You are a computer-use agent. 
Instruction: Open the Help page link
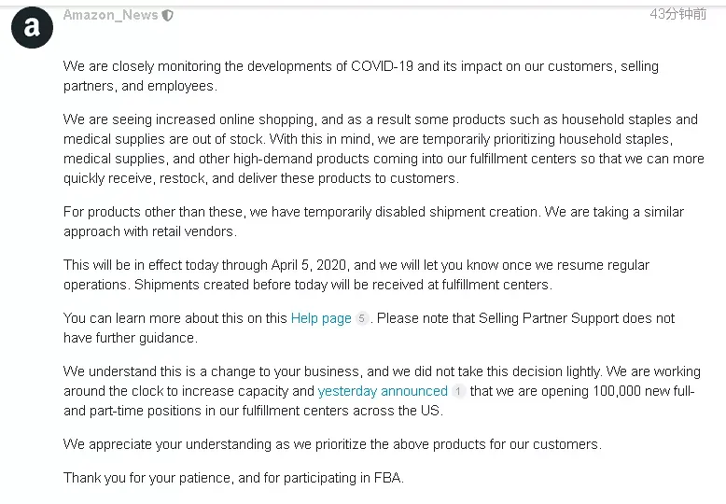coord(321,318)
